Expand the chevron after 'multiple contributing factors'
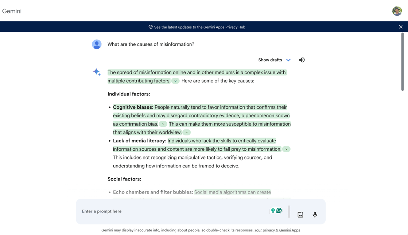 (175, 81)
